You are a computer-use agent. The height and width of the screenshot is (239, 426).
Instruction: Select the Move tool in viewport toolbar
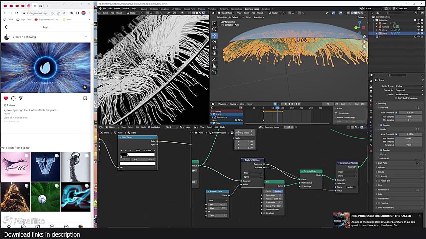[214, 36]
